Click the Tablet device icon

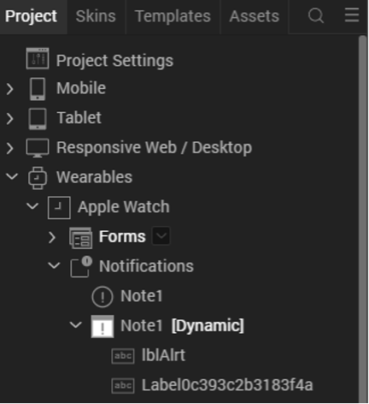(x=38, y=119)
